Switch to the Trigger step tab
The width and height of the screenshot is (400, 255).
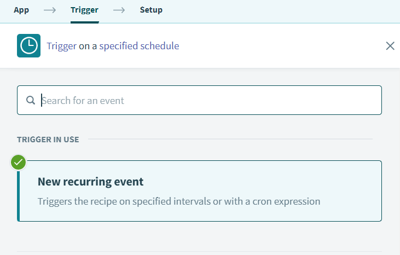click(x=84, y=10)
